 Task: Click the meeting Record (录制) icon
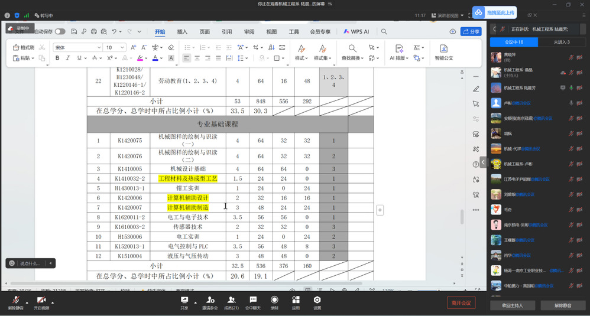point(274,302)
